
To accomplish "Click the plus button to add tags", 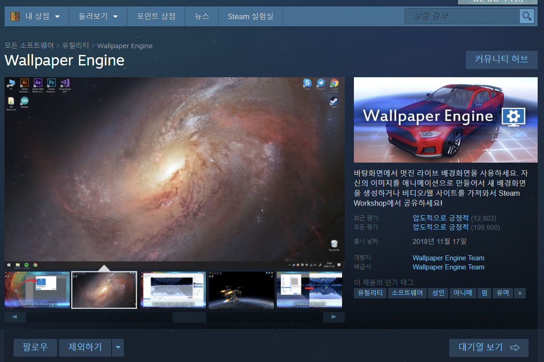I will pos(519,293).
